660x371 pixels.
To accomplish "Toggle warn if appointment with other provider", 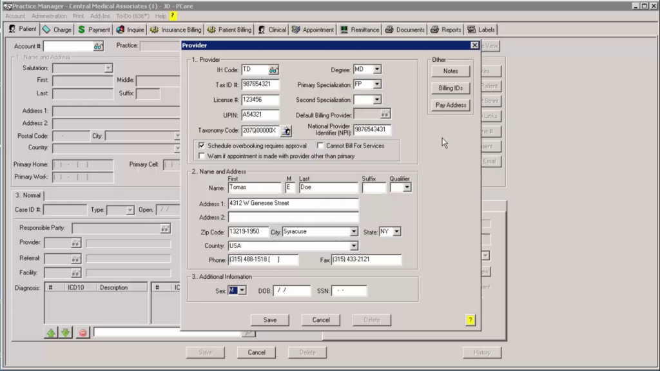I will click(x=202, y=156).
